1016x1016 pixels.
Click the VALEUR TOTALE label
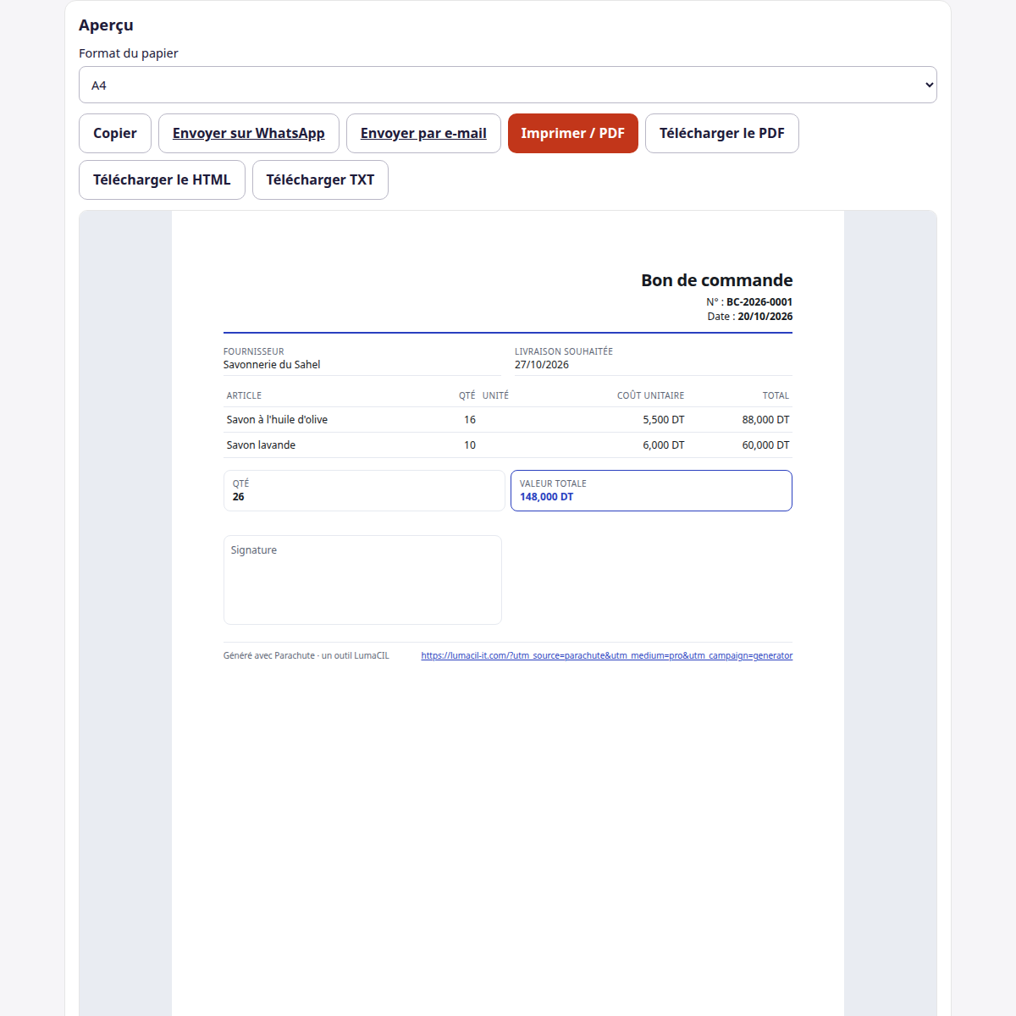pos(553,483)
